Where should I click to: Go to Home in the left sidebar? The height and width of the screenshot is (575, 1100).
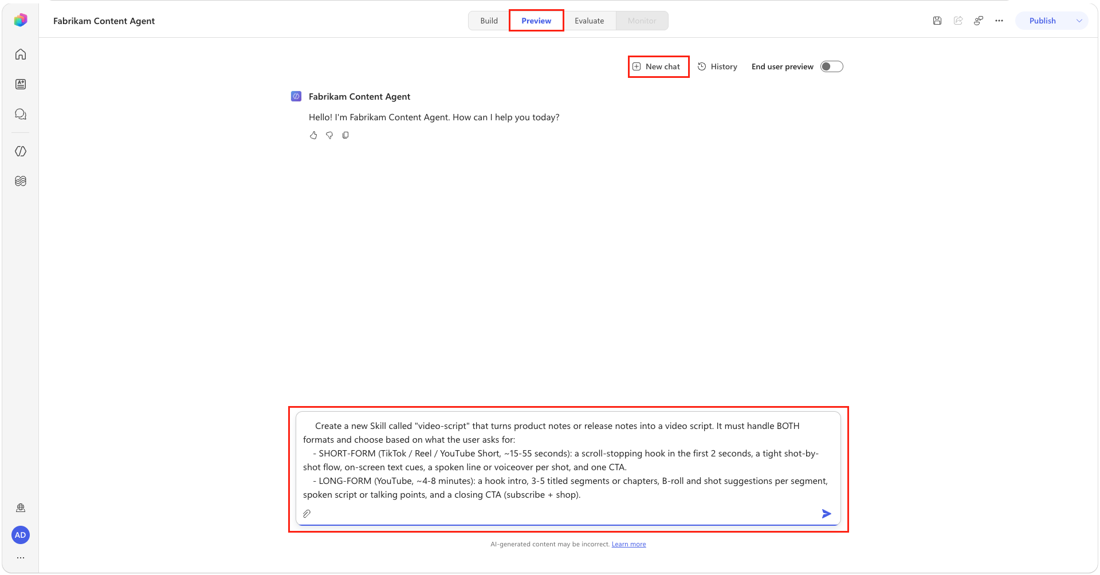(21, 54)
